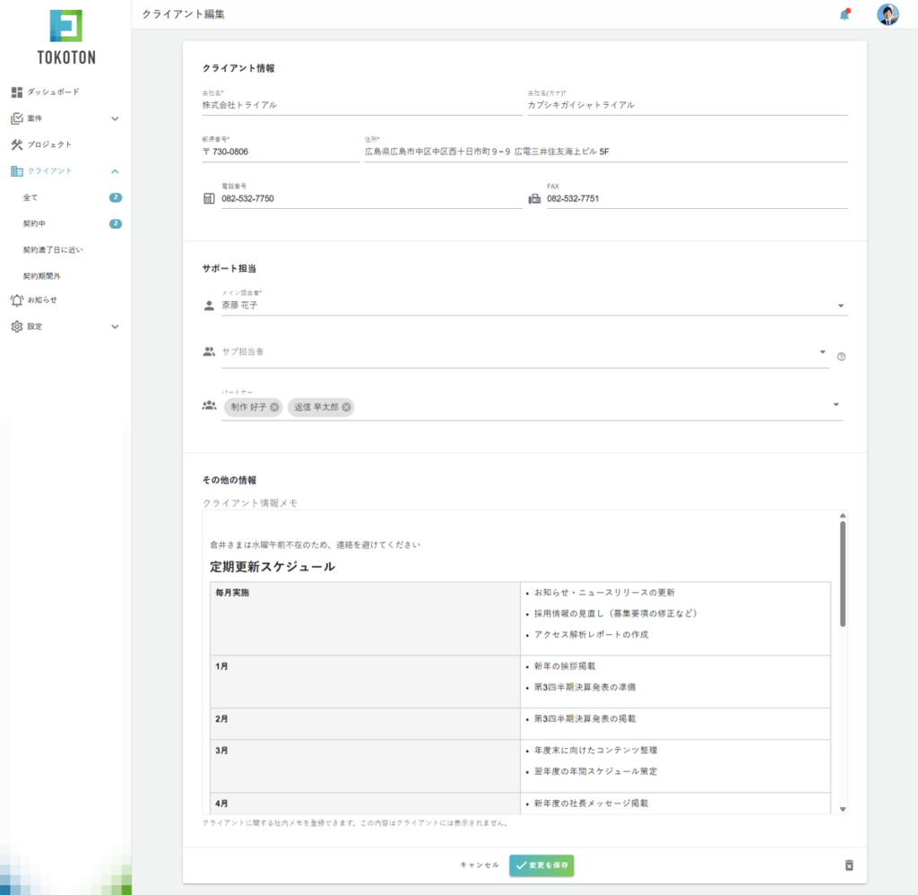
Task: Expand the サブ担当者 dropdown
Action: click(823, 352)
